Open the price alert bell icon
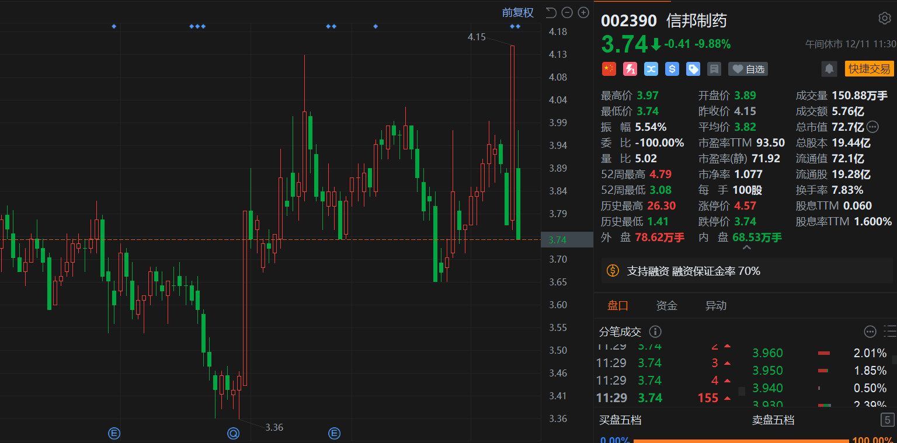 point(829,69)
